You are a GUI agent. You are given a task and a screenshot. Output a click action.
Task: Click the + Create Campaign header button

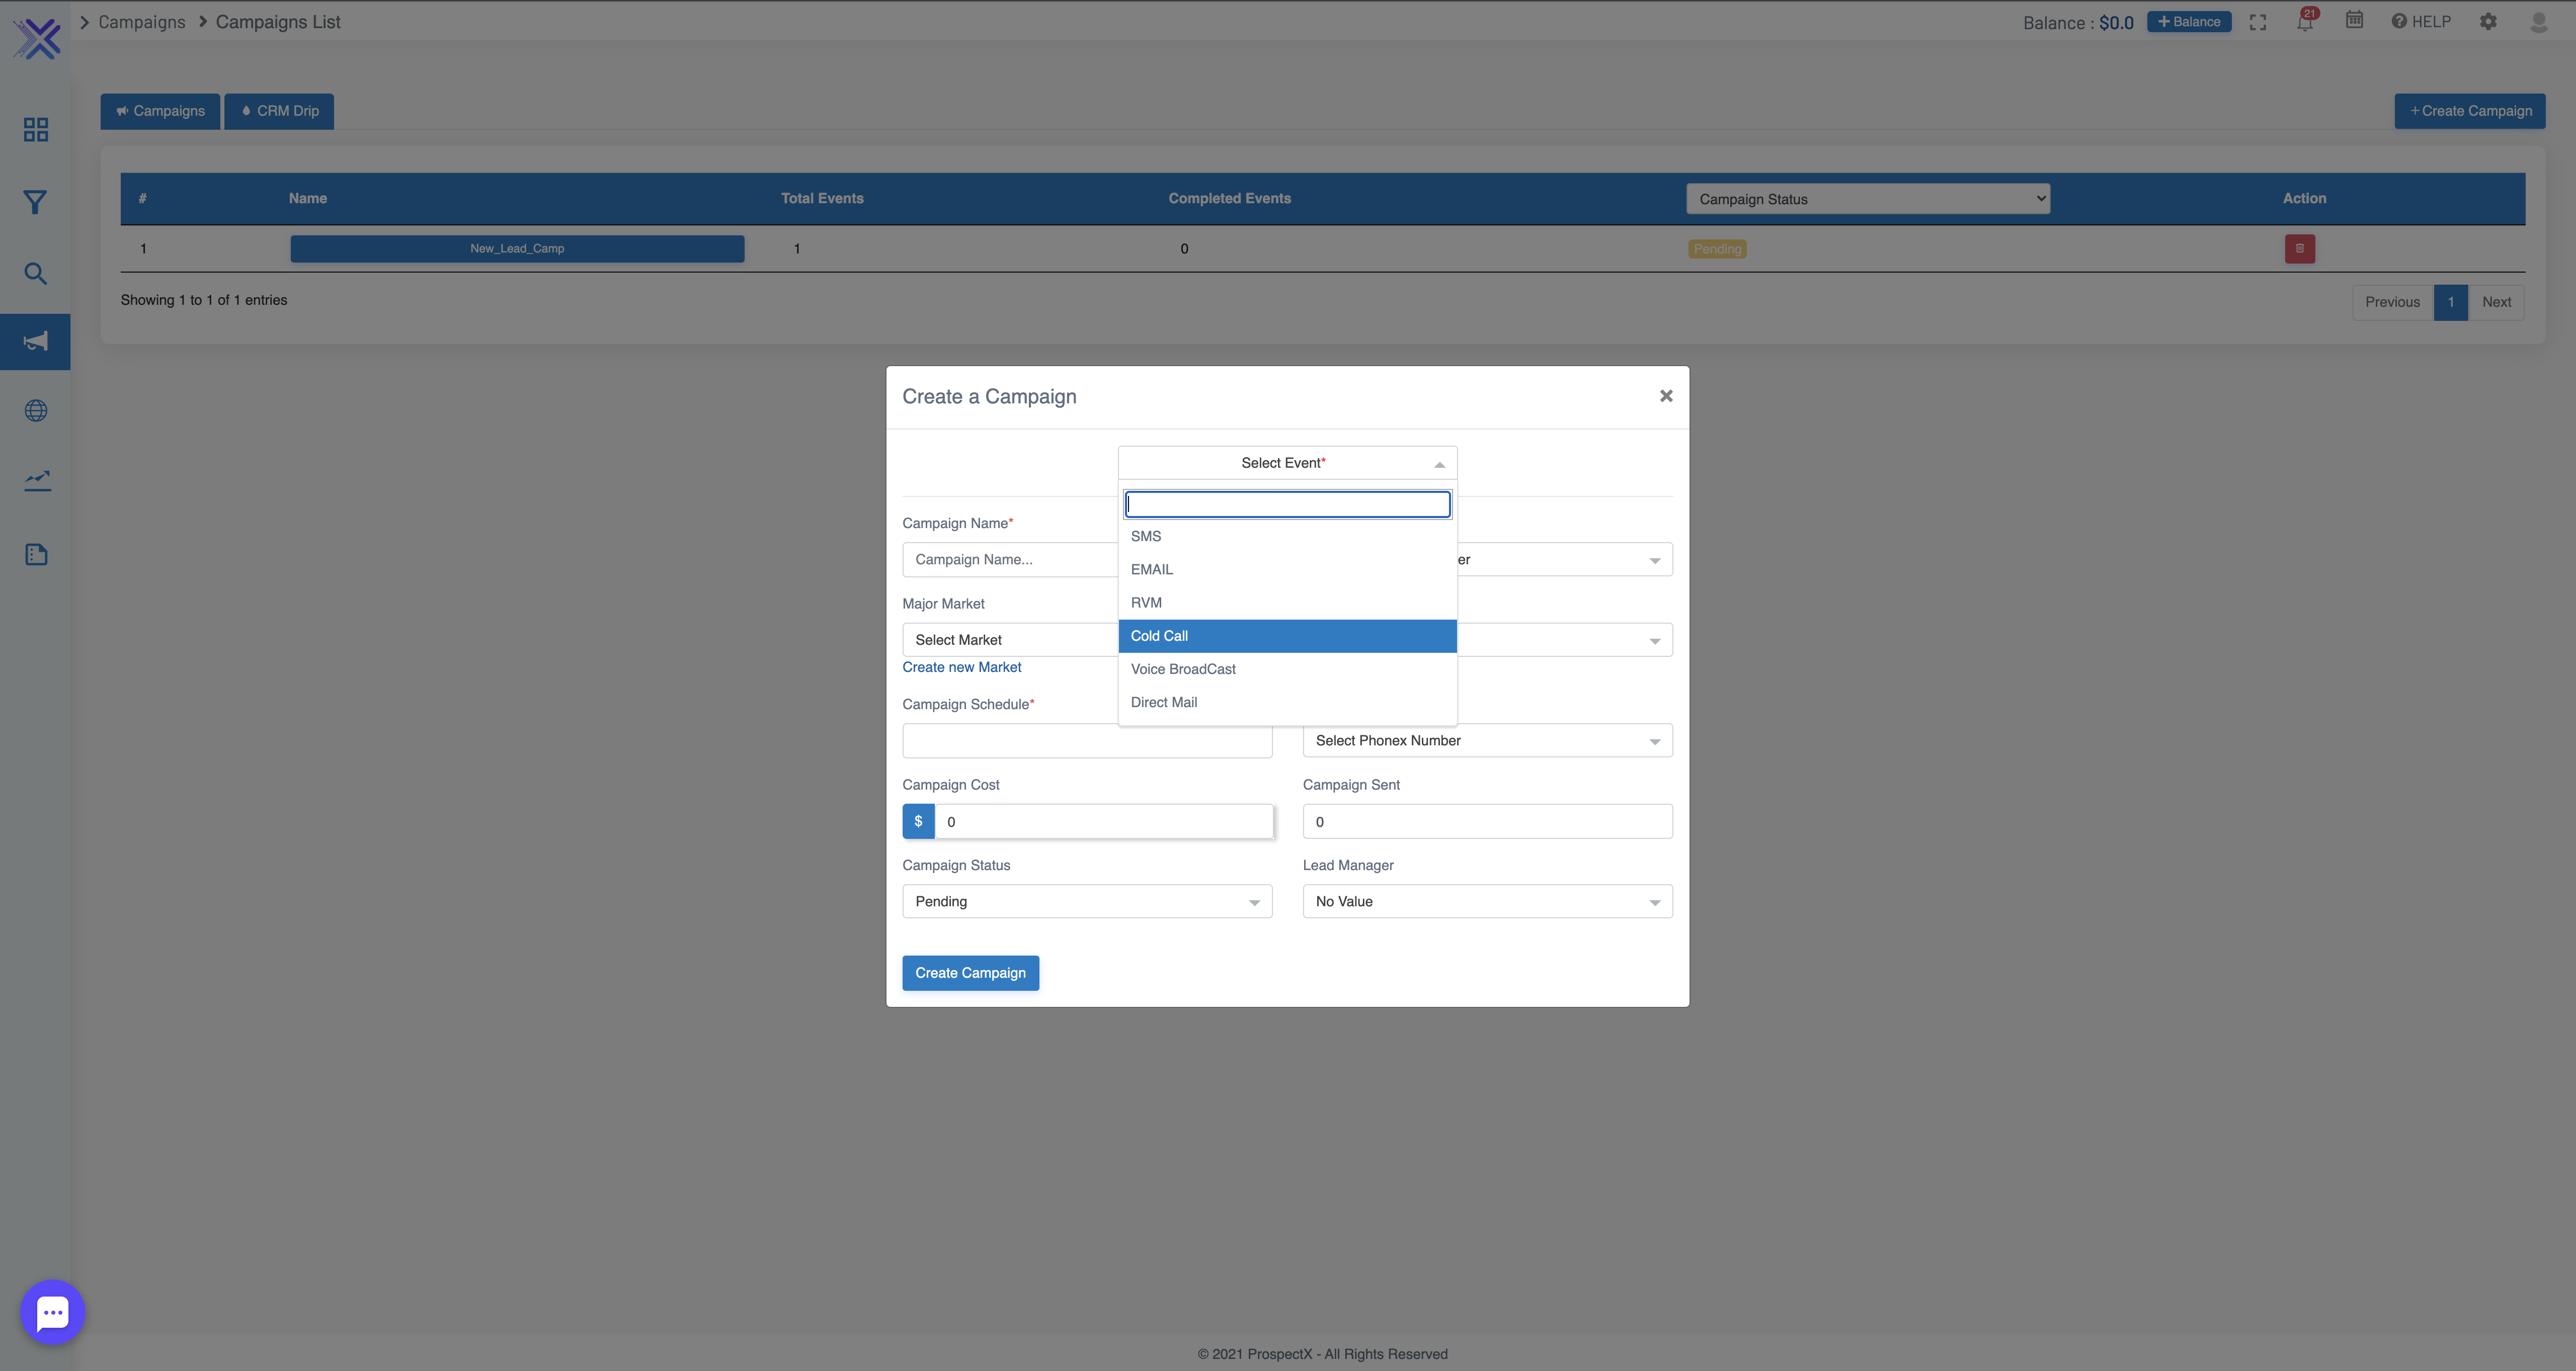point(2469,111)
